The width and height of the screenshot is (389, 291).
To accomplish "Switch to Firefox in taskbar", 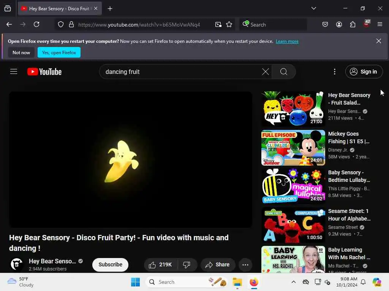I will (254, 282).
